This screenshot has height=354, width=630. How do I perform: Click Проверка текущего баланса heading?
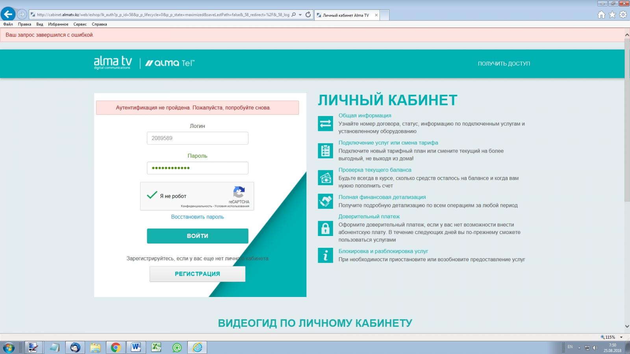point(375,170)
